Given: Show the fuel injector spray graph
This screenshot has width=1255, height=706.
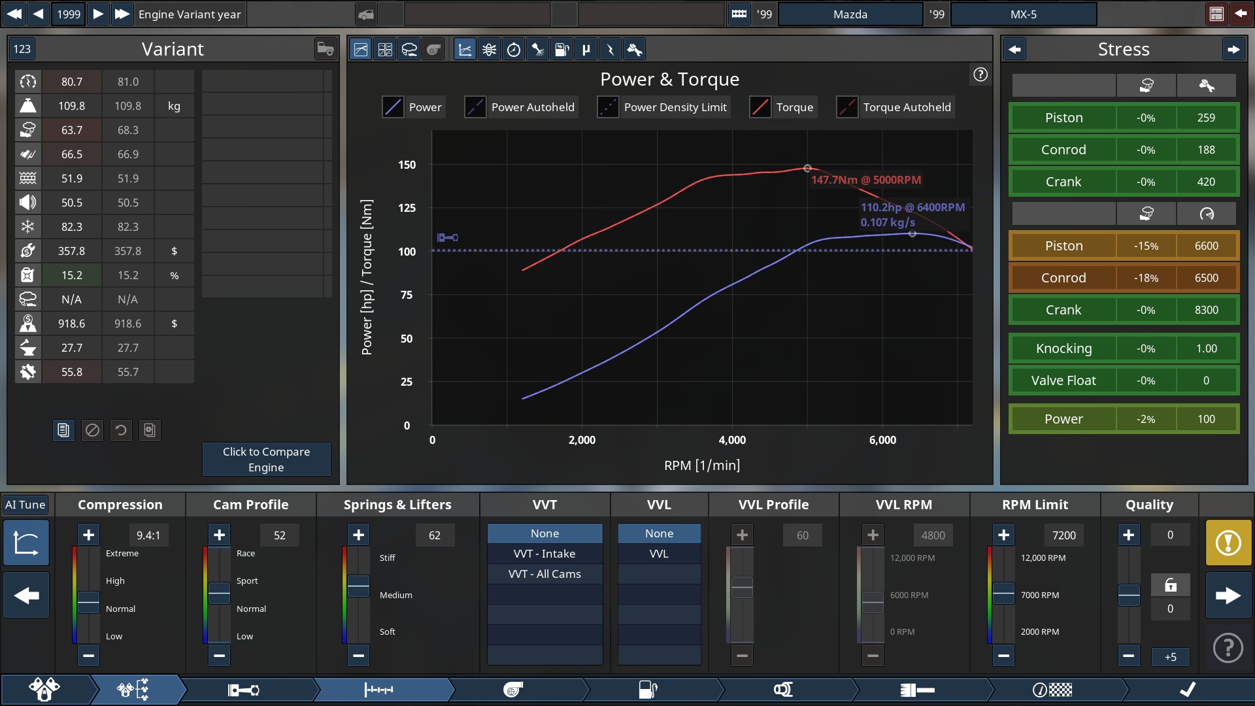Looking at the screenshot, I should coord(537,49).
